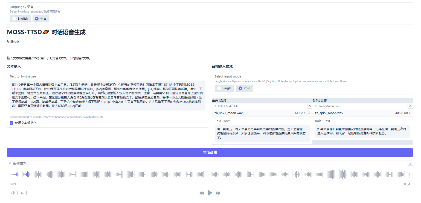Download zh_spk1_moon.wav via its size arrow
This screenshot has height=203, width=421.
[x=302, y=113]
